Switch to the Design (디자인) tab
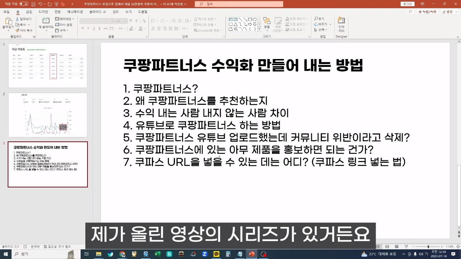This screenshot has width=461, height=259. [x=43, y=12]
